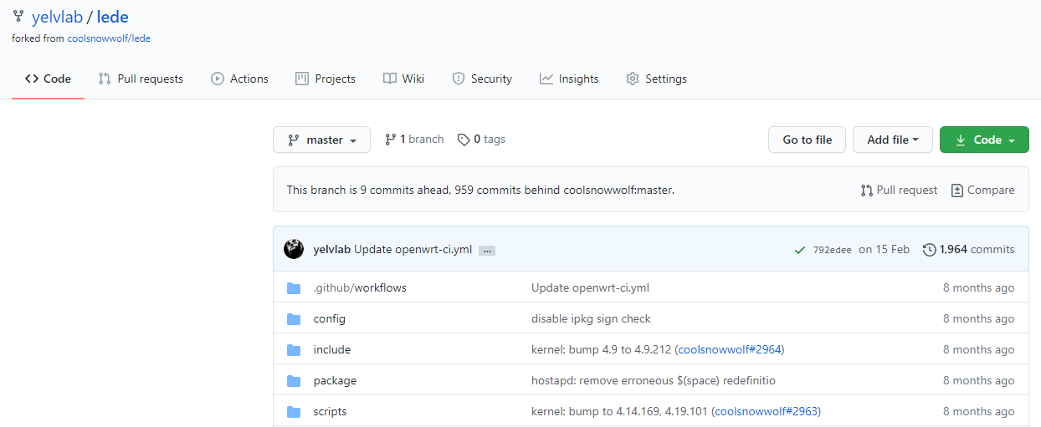The width and height of the screenshot is (1041, 427).
Task: Click the Pull requests tab icon
Action: [x=105, y=79]
